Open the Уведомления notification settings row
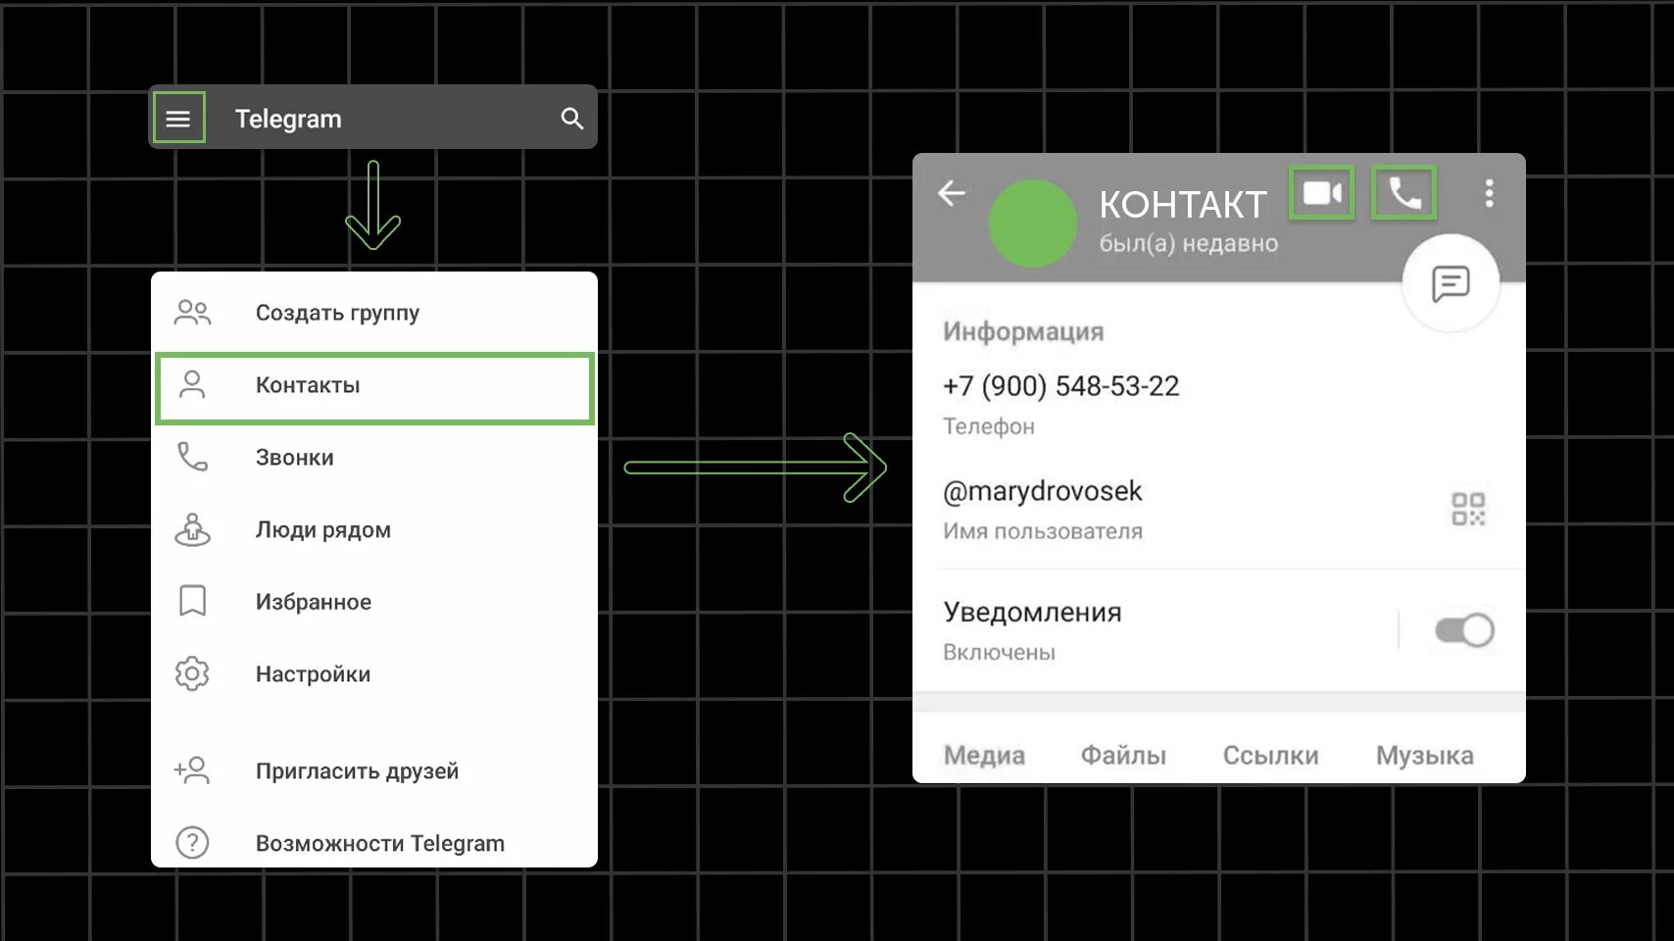Image resolution: width=1674 pixels, height=941 pixels. (1218, 630)
